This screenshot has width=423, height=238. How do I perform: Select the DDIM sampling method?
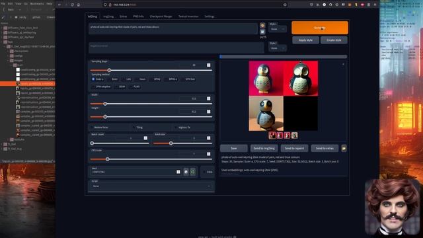pos(120,87)
